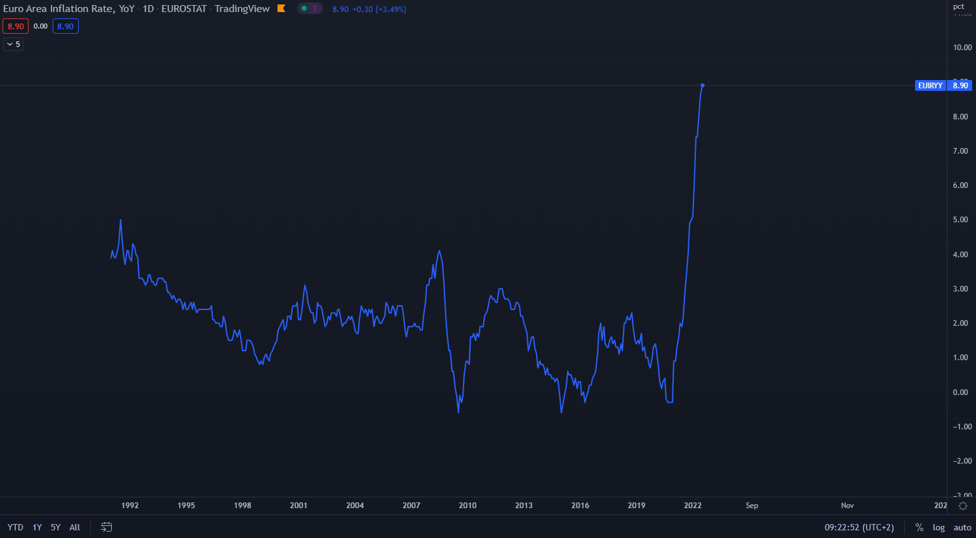Open chart settings gear icon
The height and width of the screenshot is (538, 976).
[x=963, y=506]
